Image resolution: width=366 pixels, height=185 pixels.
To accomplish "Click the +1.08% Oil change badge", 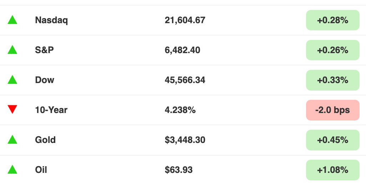I will pos(332,170).
